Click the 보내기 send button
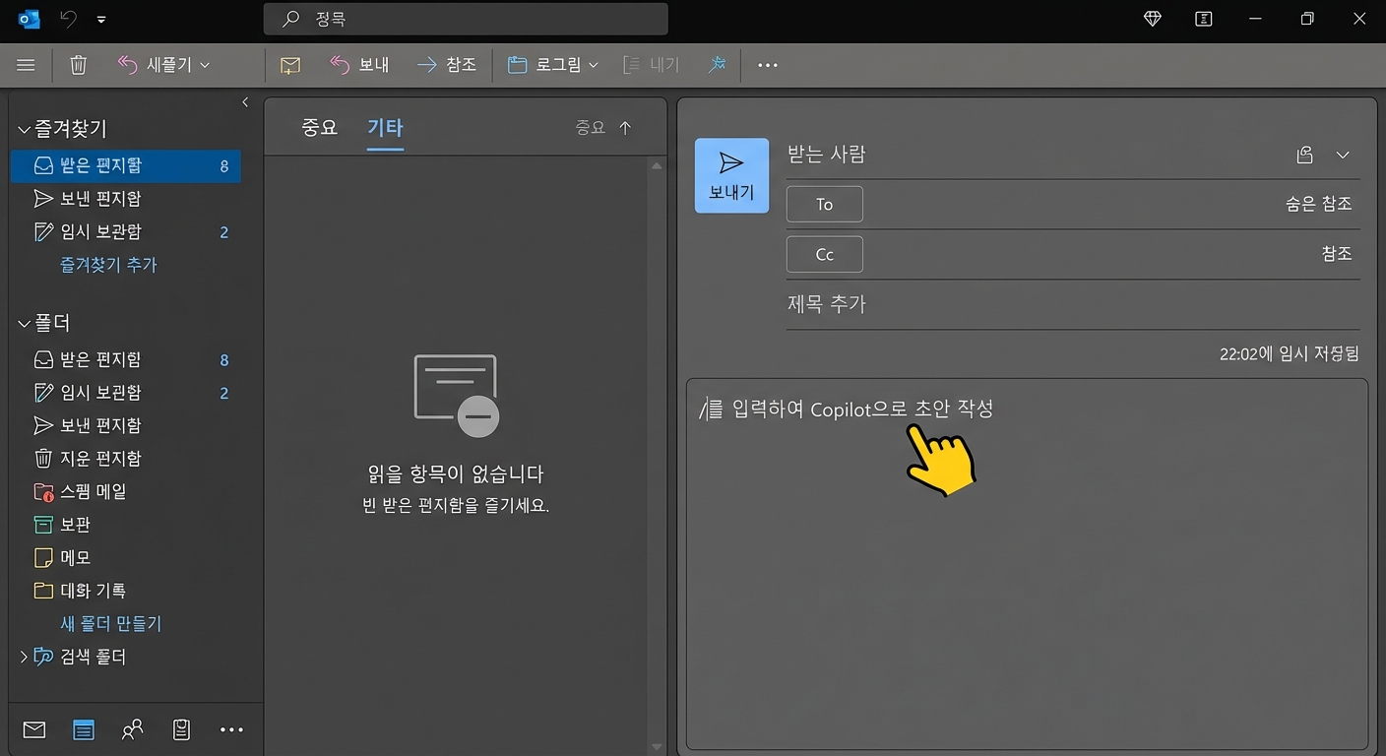Viewport: 1386px width, 756px height. (731, 175)
